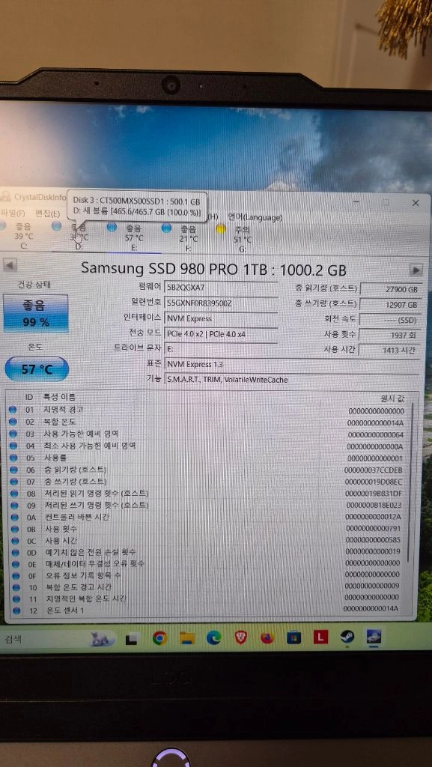Show the previous disk with left arrow
Image resolution: width=432 pixels, height=767 pixels.
[10, 266]
